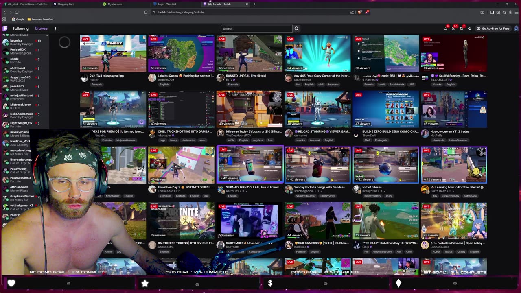Click the Twitch logo home icon
The image size is (521, 293).
5,28
